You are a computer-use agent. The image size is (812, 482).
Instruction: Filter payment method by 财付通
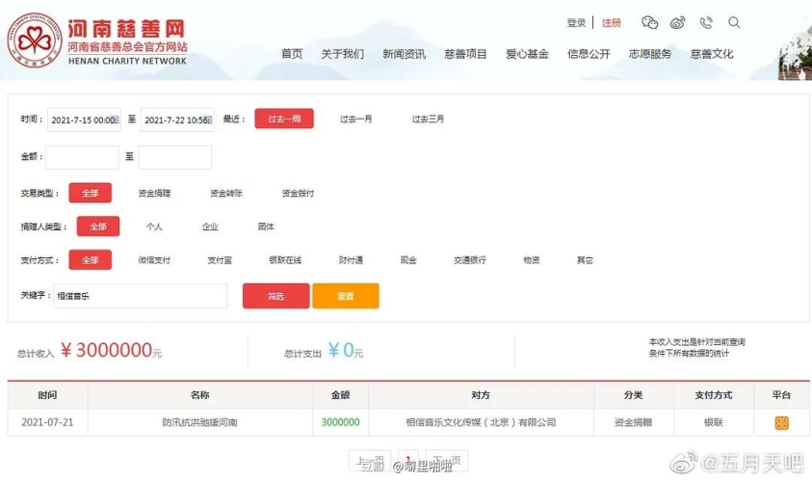351,260
